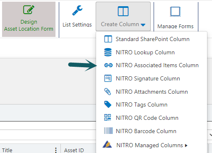Click the Create Column layout icon

123,11
